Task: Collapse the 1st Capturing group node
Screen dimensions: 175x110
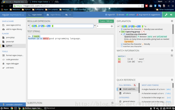Action: (x=120, y=32)
